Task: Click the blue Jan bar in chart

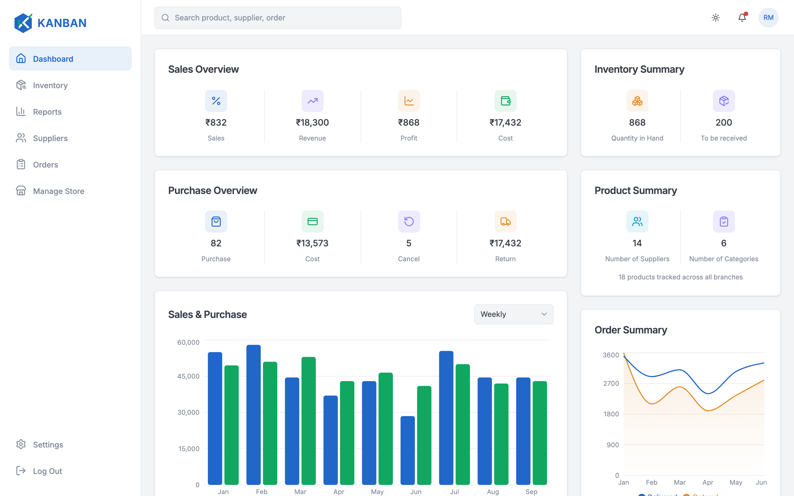Action: tap(215, 418)
